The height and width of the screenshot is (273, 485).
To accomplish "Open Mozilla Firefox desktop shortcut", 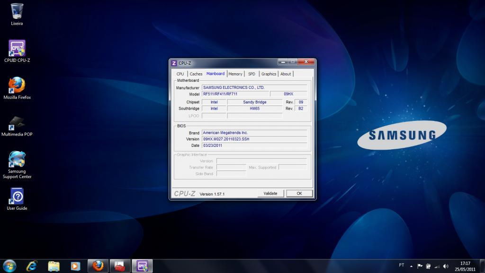I will [x=17, y=88].
